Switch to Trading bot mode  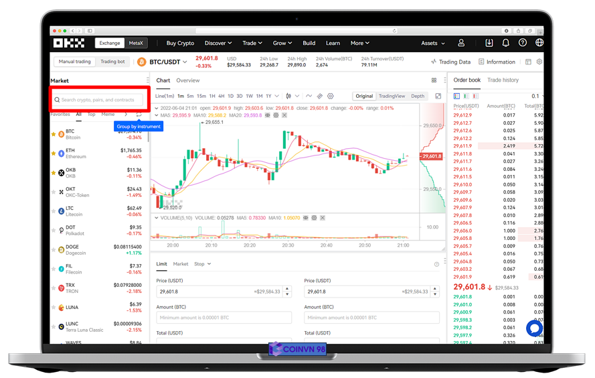[x=112, y=62]
